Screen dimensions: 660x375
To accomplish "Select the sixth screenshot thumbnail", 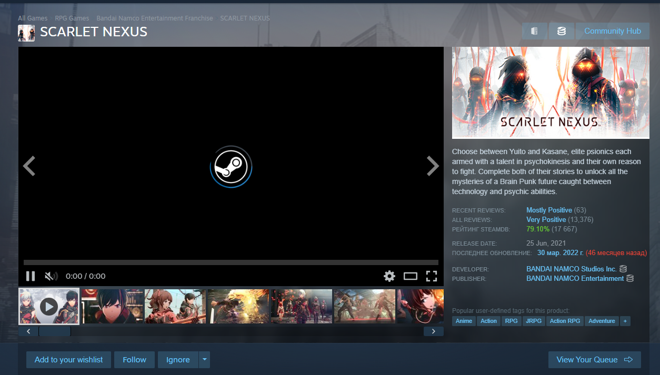I will pos(365,306).
